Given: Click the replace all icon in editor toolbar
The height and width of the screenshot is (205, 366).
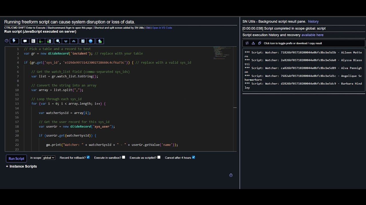Looking at the screenshot, I should (49, 41).
